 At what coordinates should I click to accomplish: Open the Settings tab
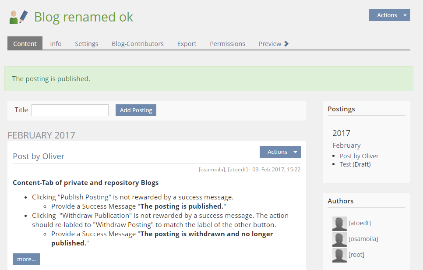point(86,44)
